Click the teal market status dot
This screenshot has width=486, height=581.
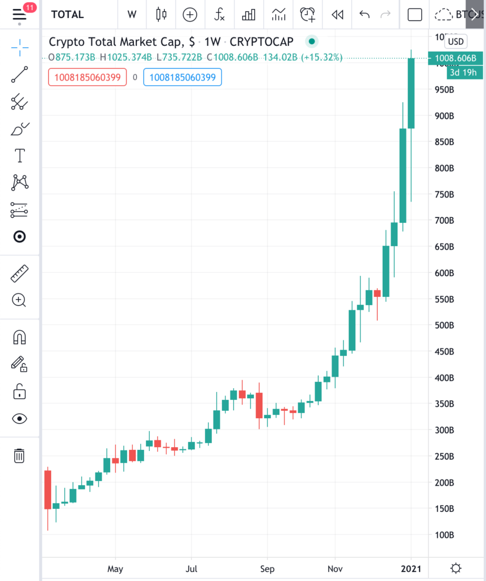click(x=312, y=42)
